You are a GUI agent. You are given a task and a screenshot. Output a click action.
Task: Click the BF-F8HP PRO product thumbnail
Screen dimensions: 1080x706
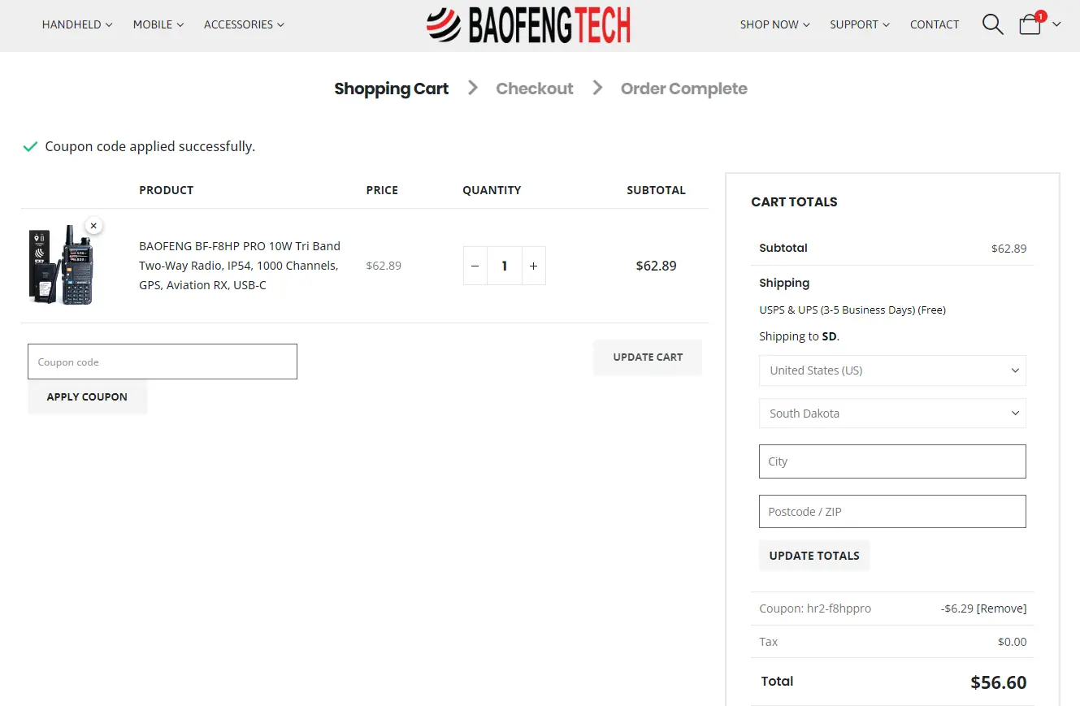coord(62,266)
